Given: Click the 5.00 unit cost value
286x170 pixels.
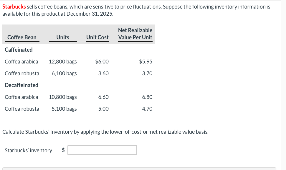Looking at the screenshot, I should point(103,109).
